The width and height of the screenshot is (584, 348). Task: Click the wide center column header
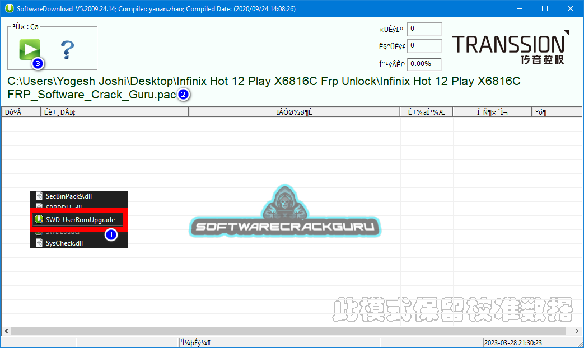click(x=294, y=112)
